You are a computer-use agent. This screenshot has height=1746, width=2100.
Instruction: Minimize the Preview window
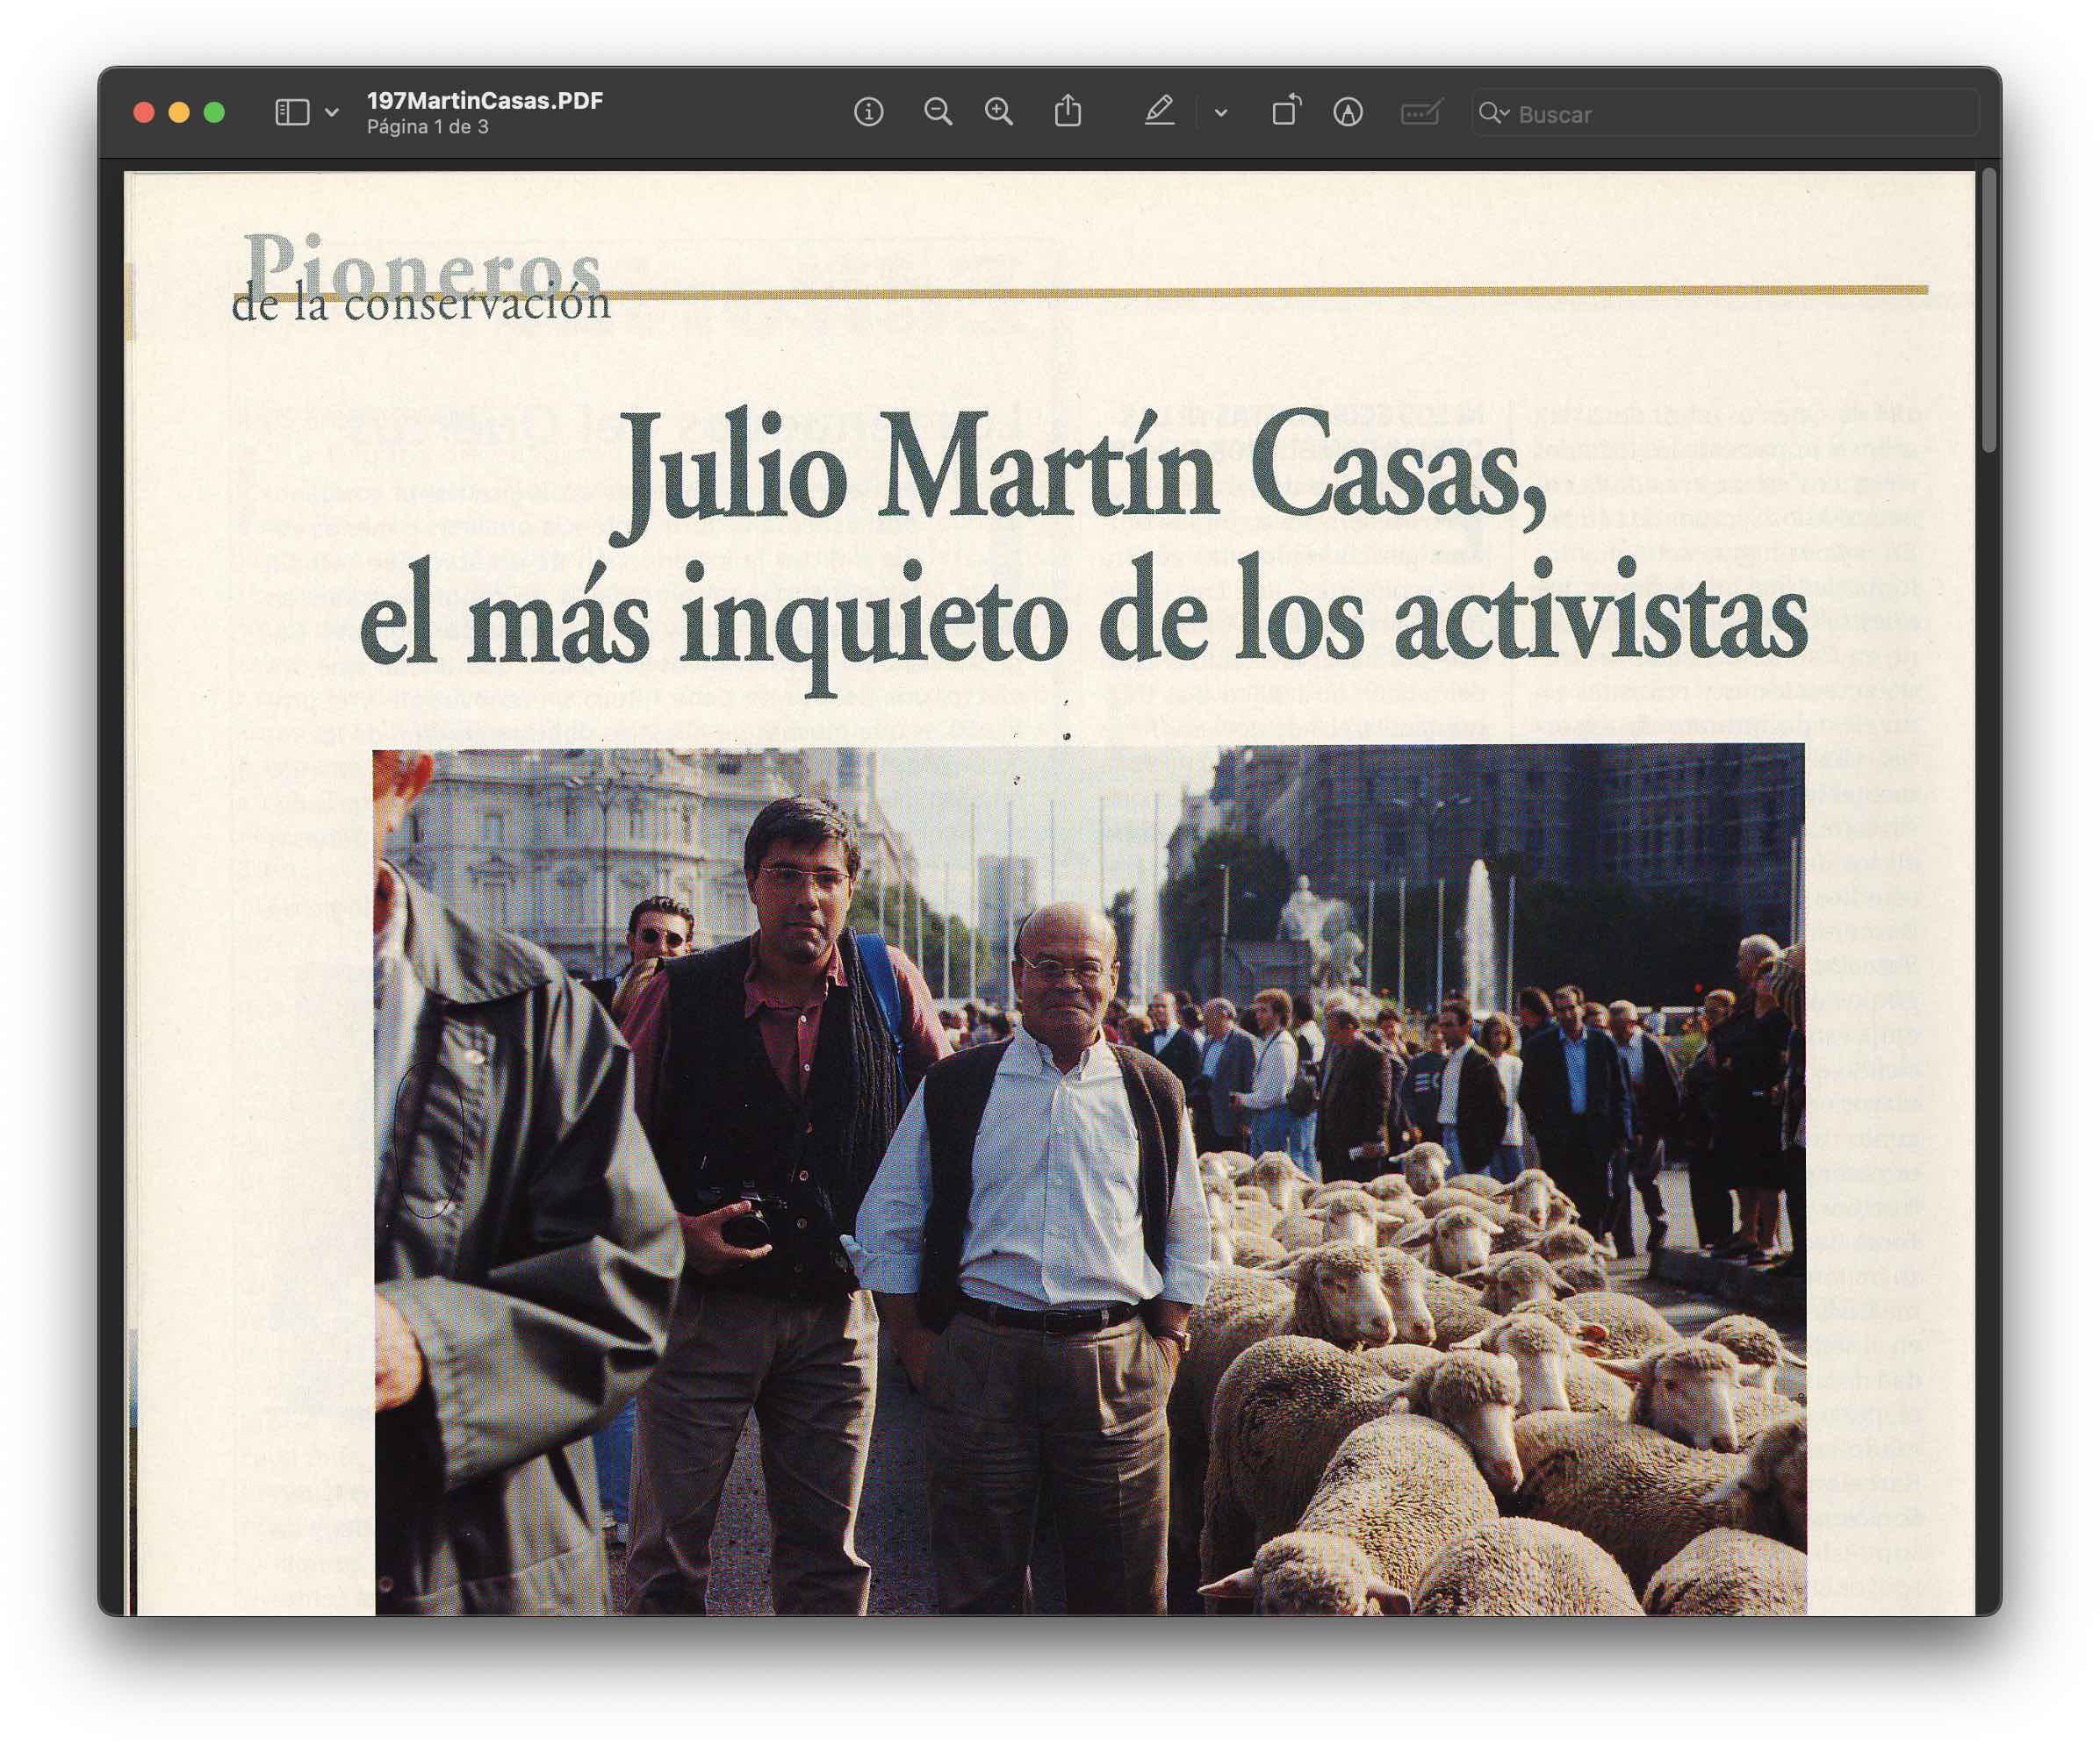click(179, 113)
